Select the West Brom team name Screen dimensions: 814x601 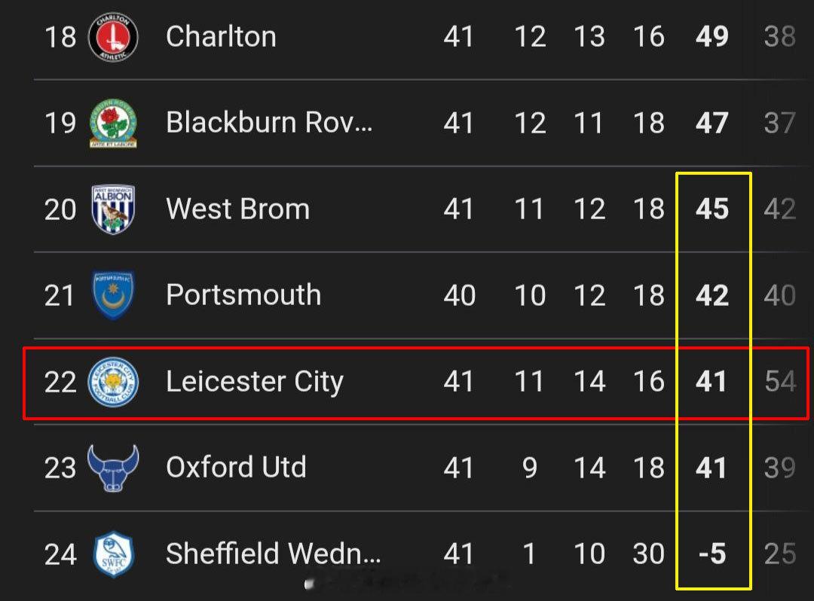coord(237,209)
